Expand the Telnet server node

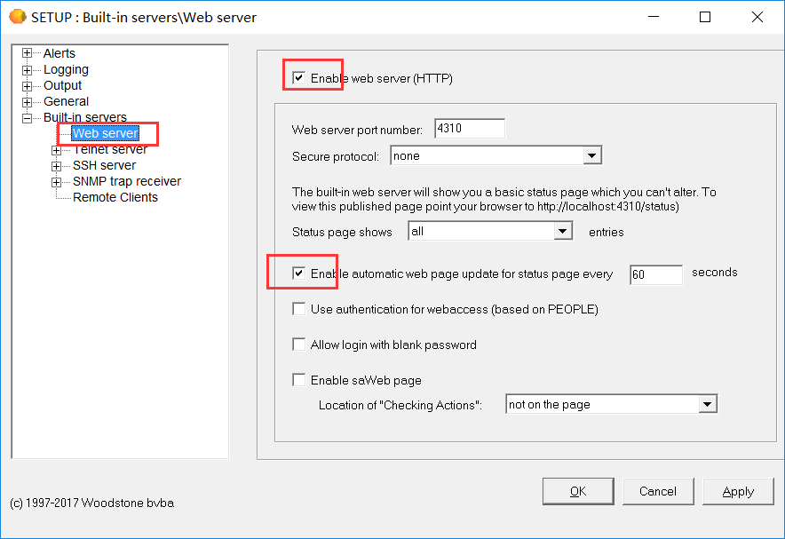tap(56, 149)
